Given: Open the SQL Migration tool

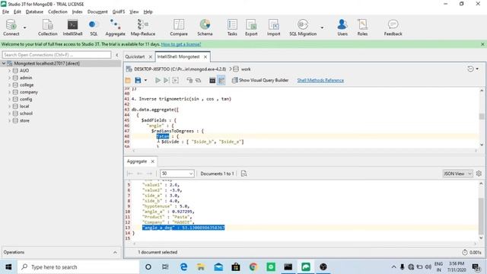Looking at the screenshot, I should click(x=303, y=27).
